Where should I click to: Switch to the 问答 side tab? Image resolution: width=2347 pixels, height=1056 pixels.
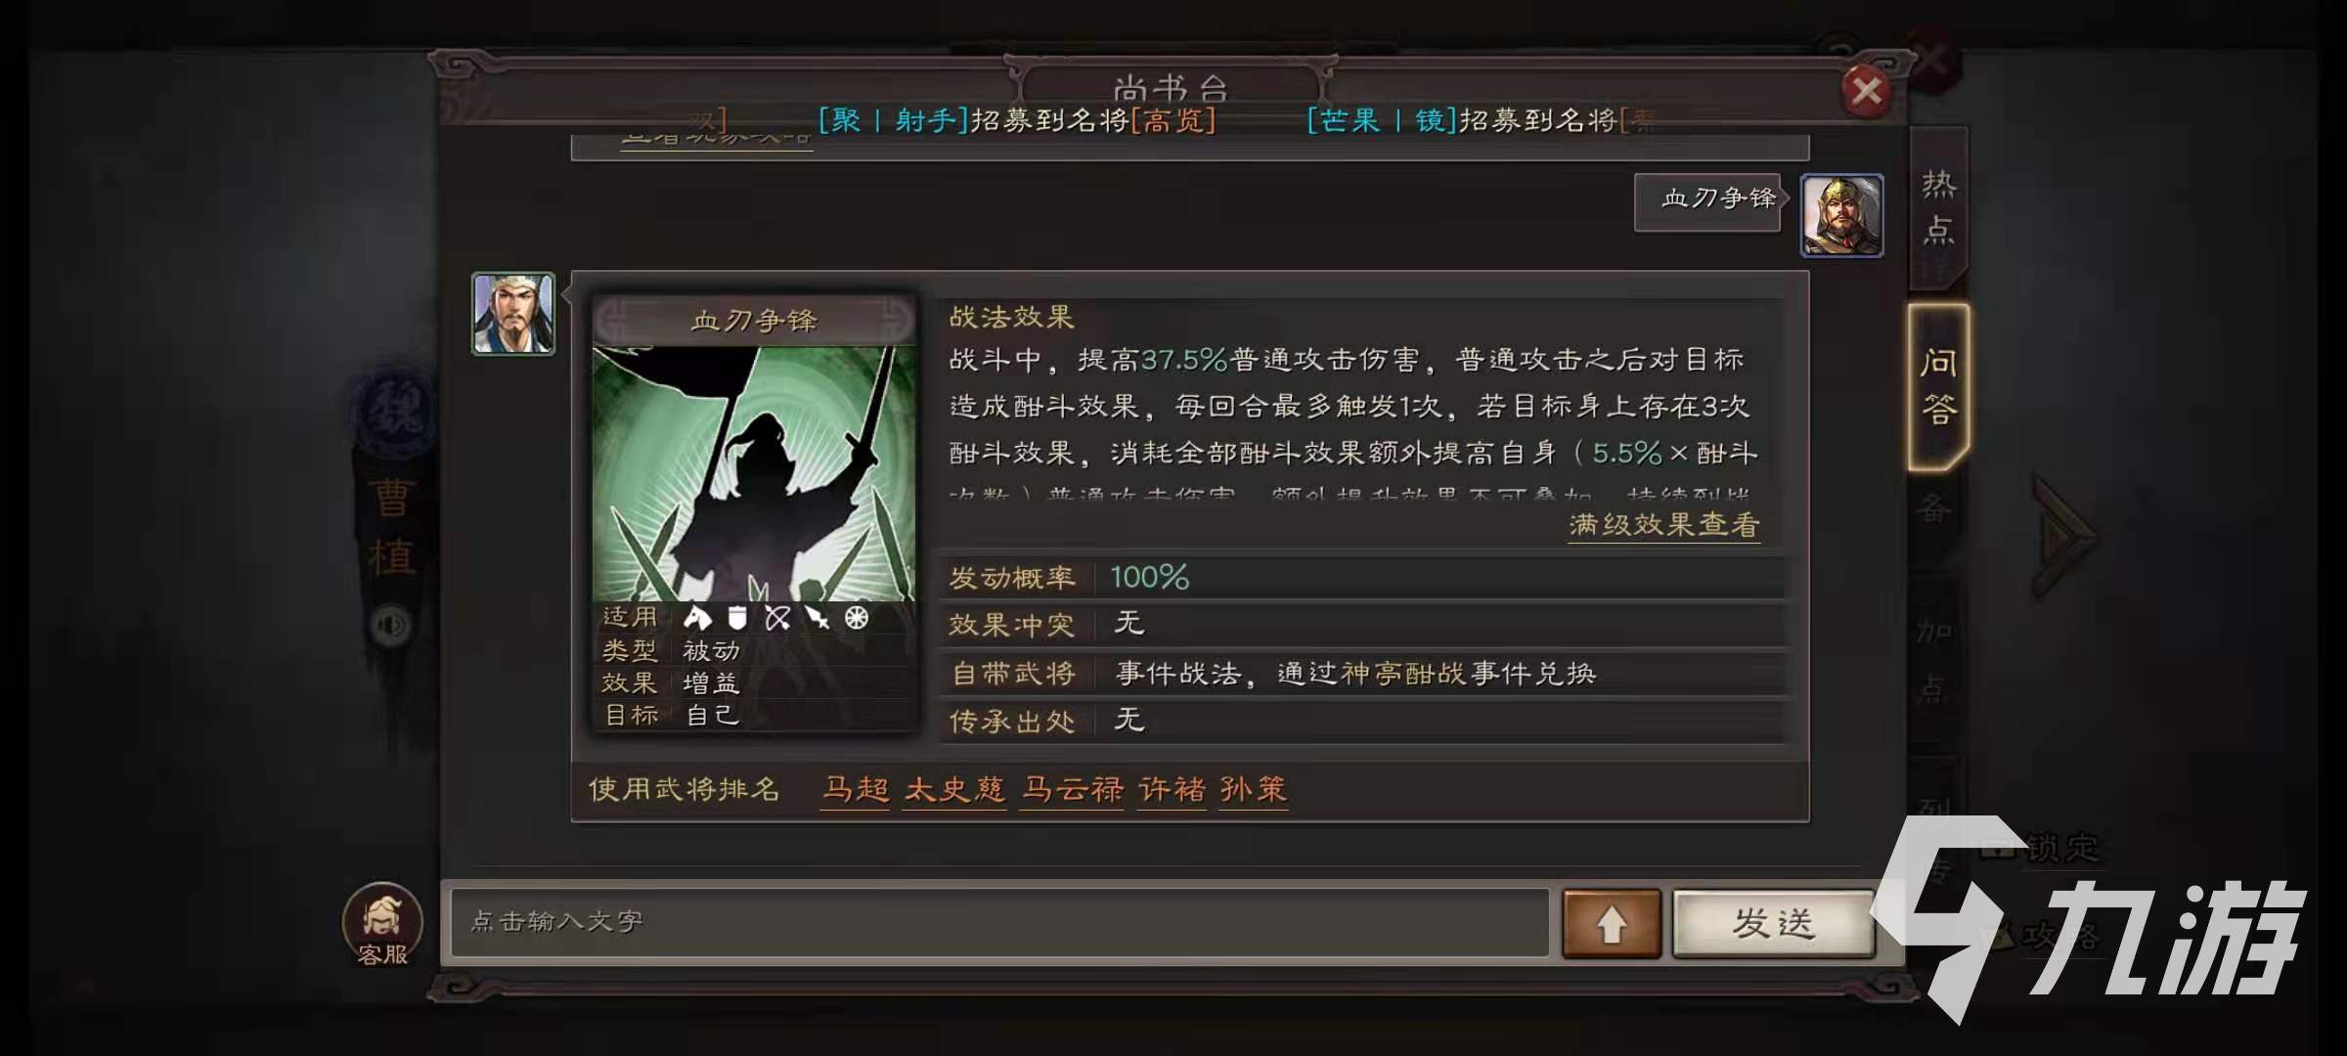(x=1938, y=387)
